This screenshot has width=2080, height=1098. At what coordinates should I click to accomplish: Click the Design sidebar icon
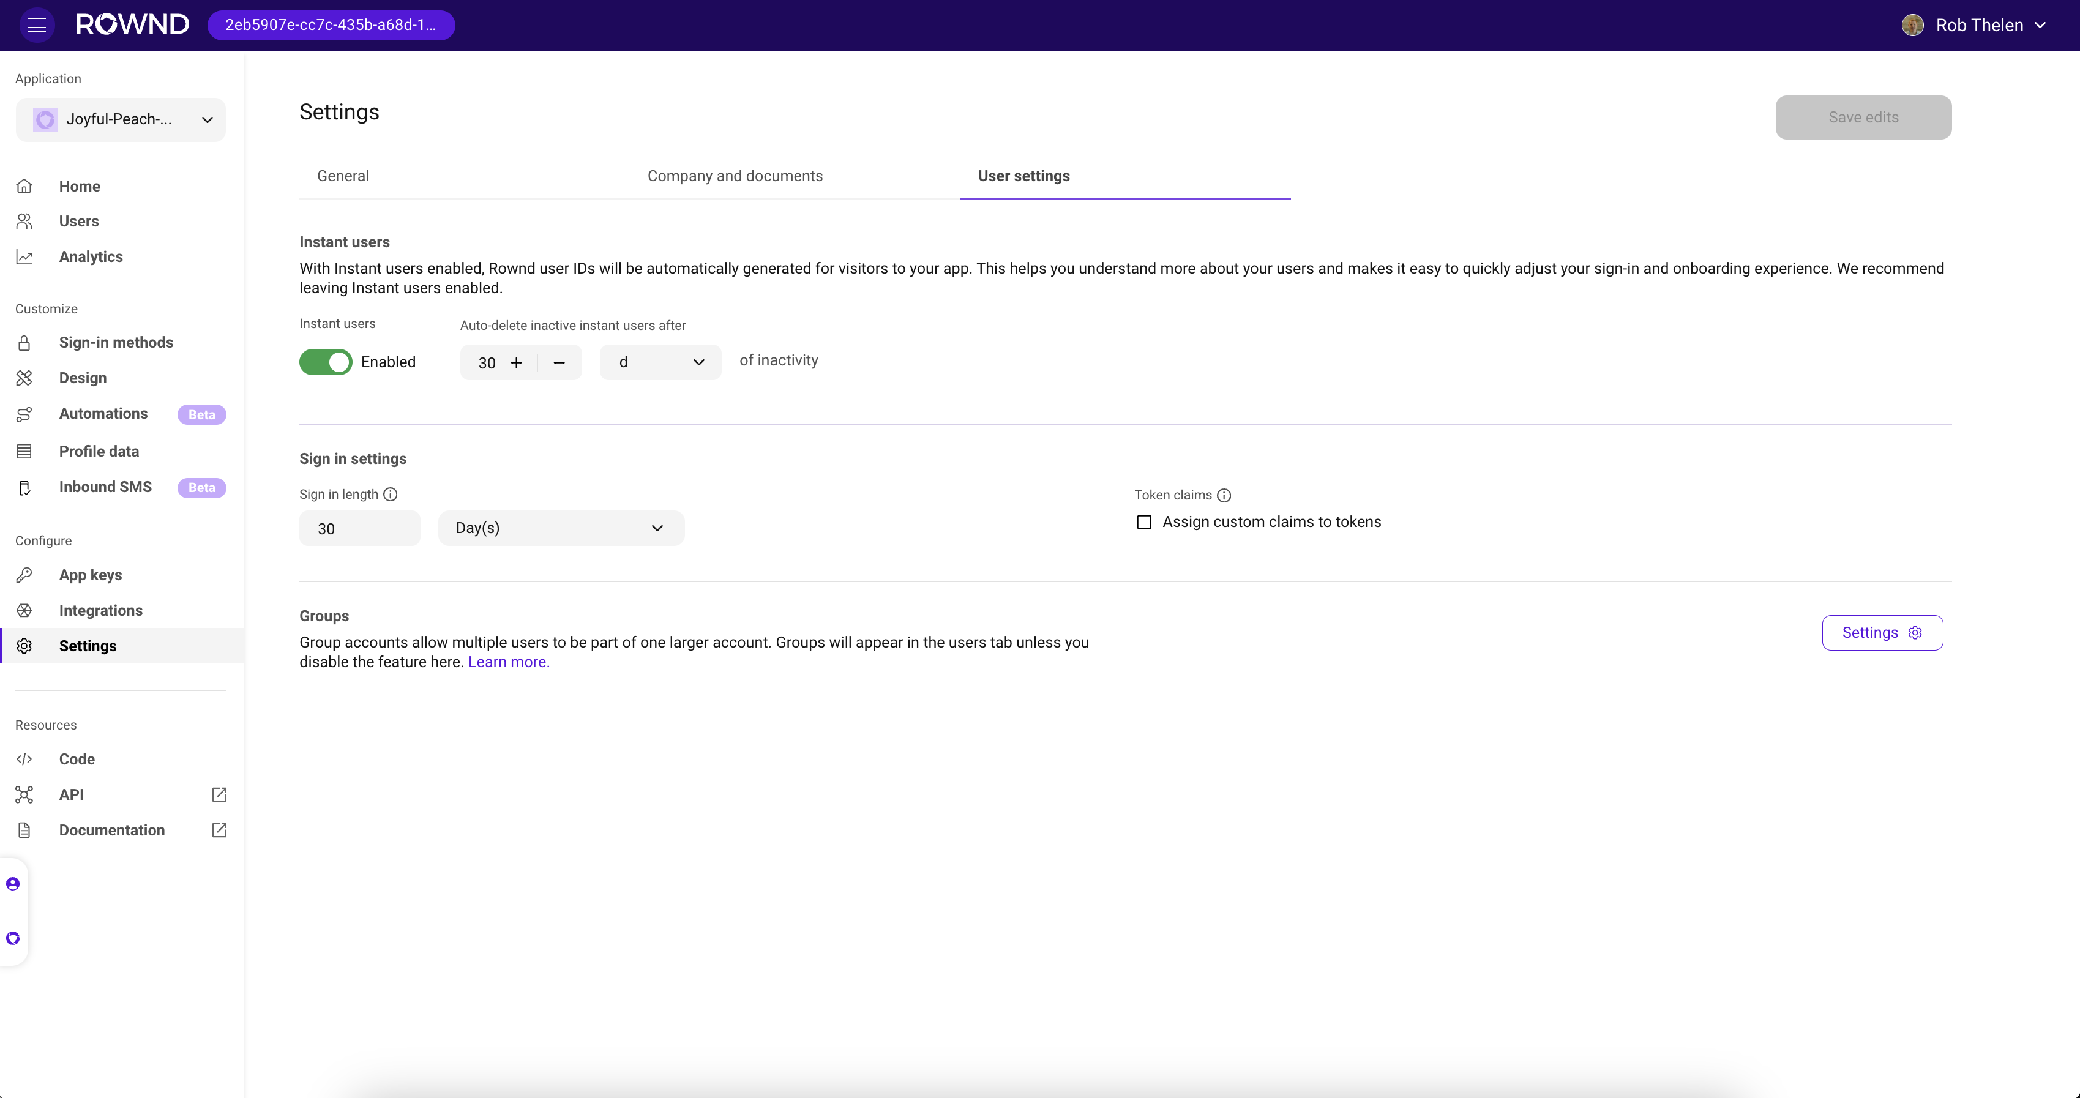coord(24,378)
